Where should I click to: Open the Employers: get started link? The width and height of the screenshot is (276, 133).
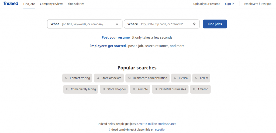(108, 46)
